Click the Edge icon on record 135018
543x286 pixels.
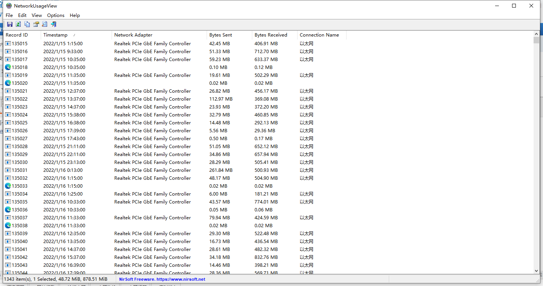point(8,67)
